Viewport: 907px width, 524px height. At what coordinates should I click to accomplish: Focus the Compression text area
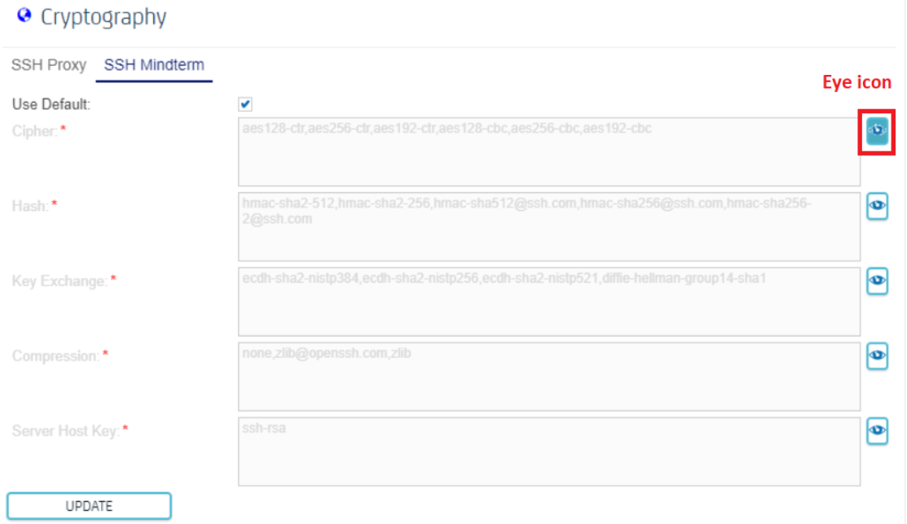pyautogui.click(x=549, y=376)
